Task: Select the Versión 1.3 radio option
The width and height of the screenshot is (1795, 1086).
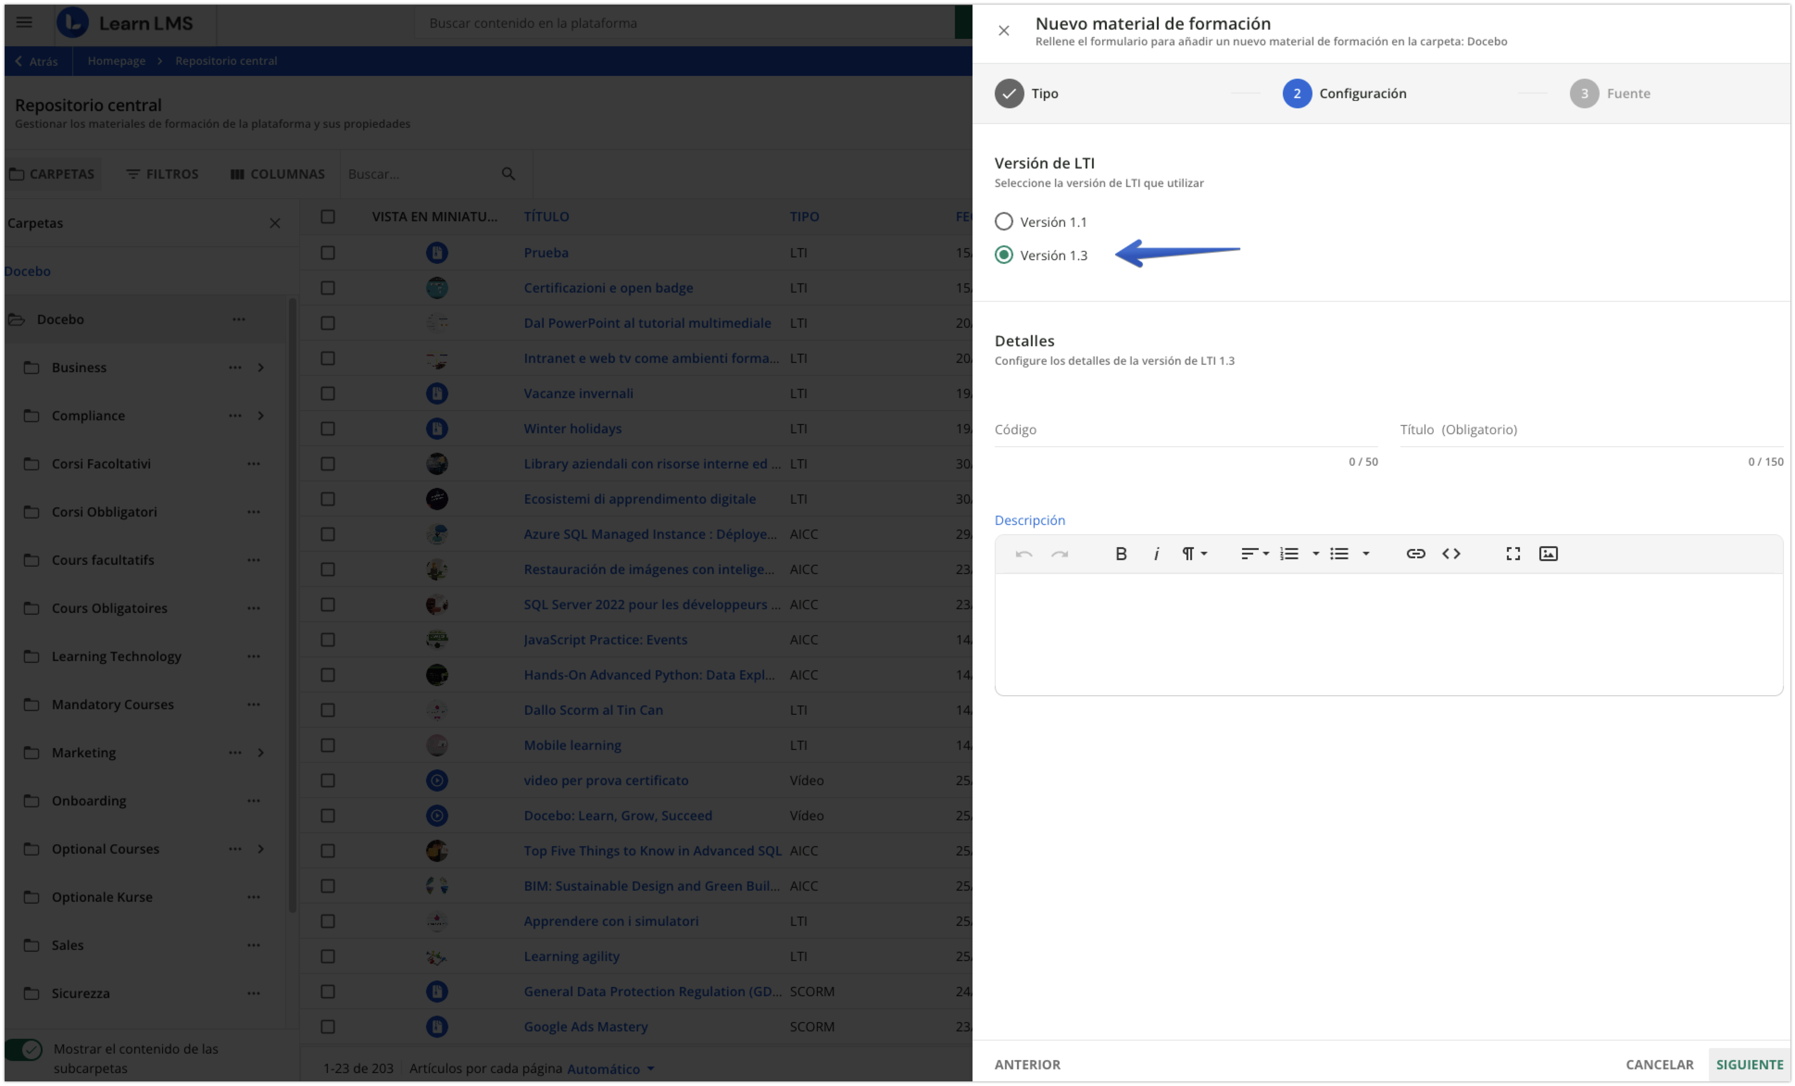Action: (x=1003, y=255)
